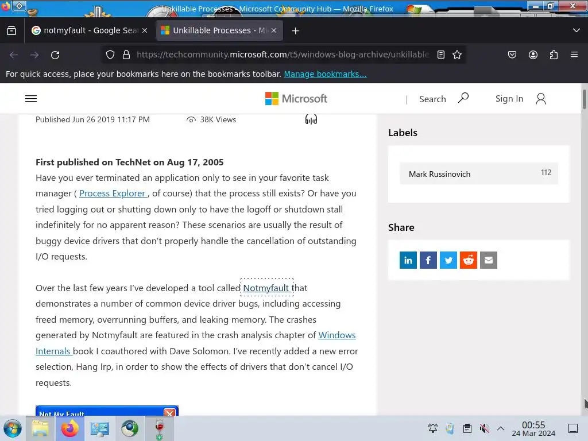Open tracking protection shield icon

pyautogui.click(x=110, y=55)
